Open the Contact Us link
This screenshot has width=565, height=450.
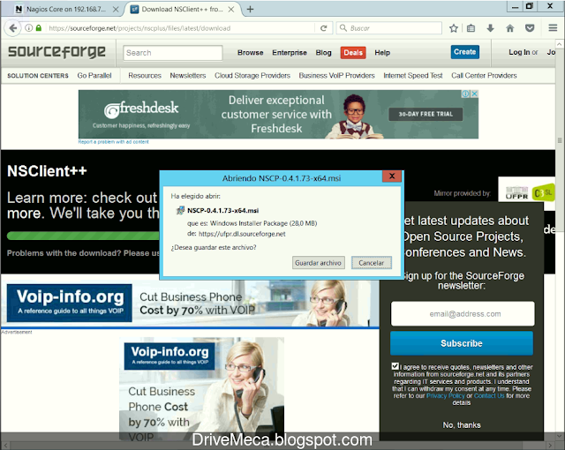point(489,395)
